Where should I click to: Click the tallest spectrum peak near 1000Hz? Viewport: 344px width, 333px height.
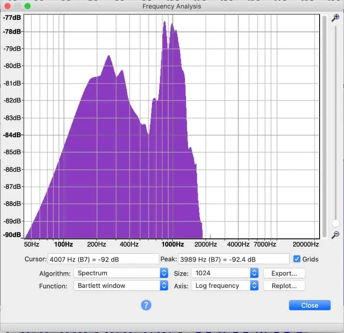click(x=164, y=22)
